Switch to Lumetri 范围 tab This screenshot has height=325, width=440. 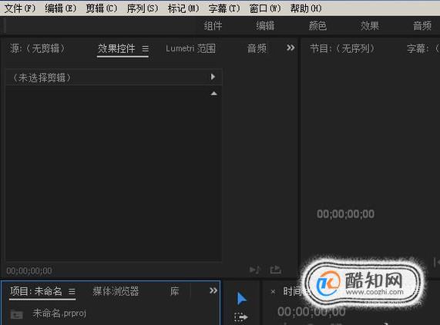point(190,48)
